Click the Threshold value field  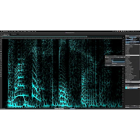[x=118, y=59]
